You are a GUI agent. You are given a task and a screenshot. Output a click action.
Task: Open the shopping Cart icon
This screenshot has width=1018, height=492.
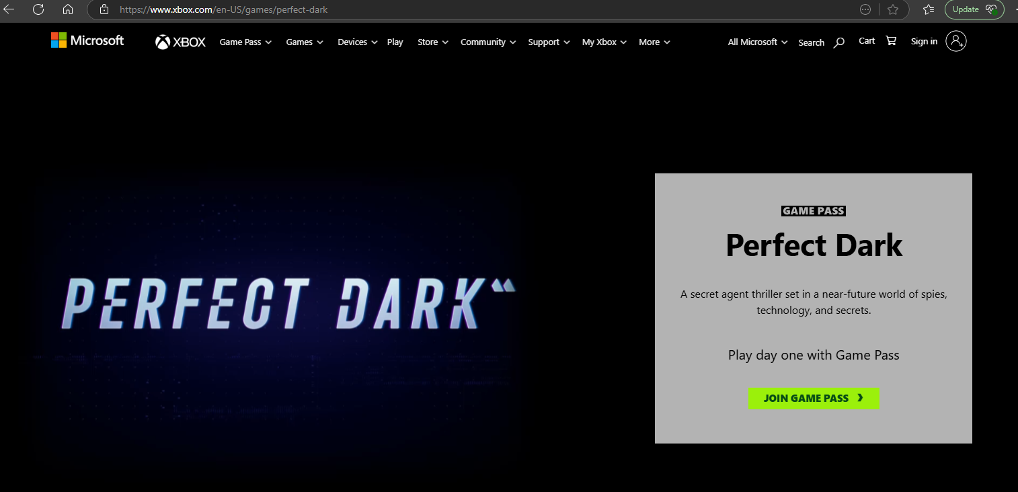(x=891, y=40)
